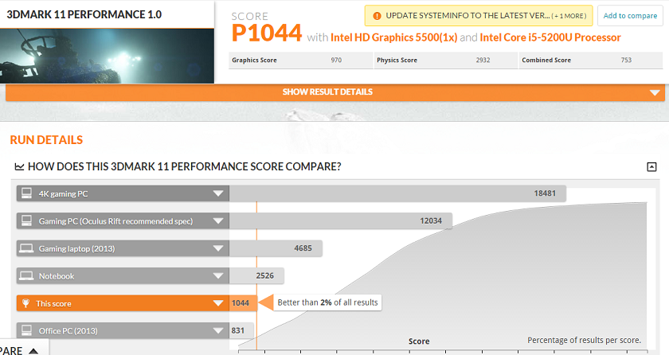
Task: Click the Add to compare button
Action: tap(630, 16)
